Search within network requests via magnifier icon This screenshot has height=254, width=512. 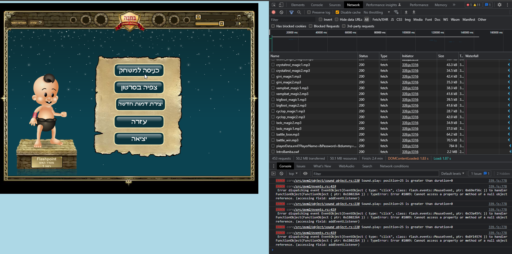pos(299,12)
